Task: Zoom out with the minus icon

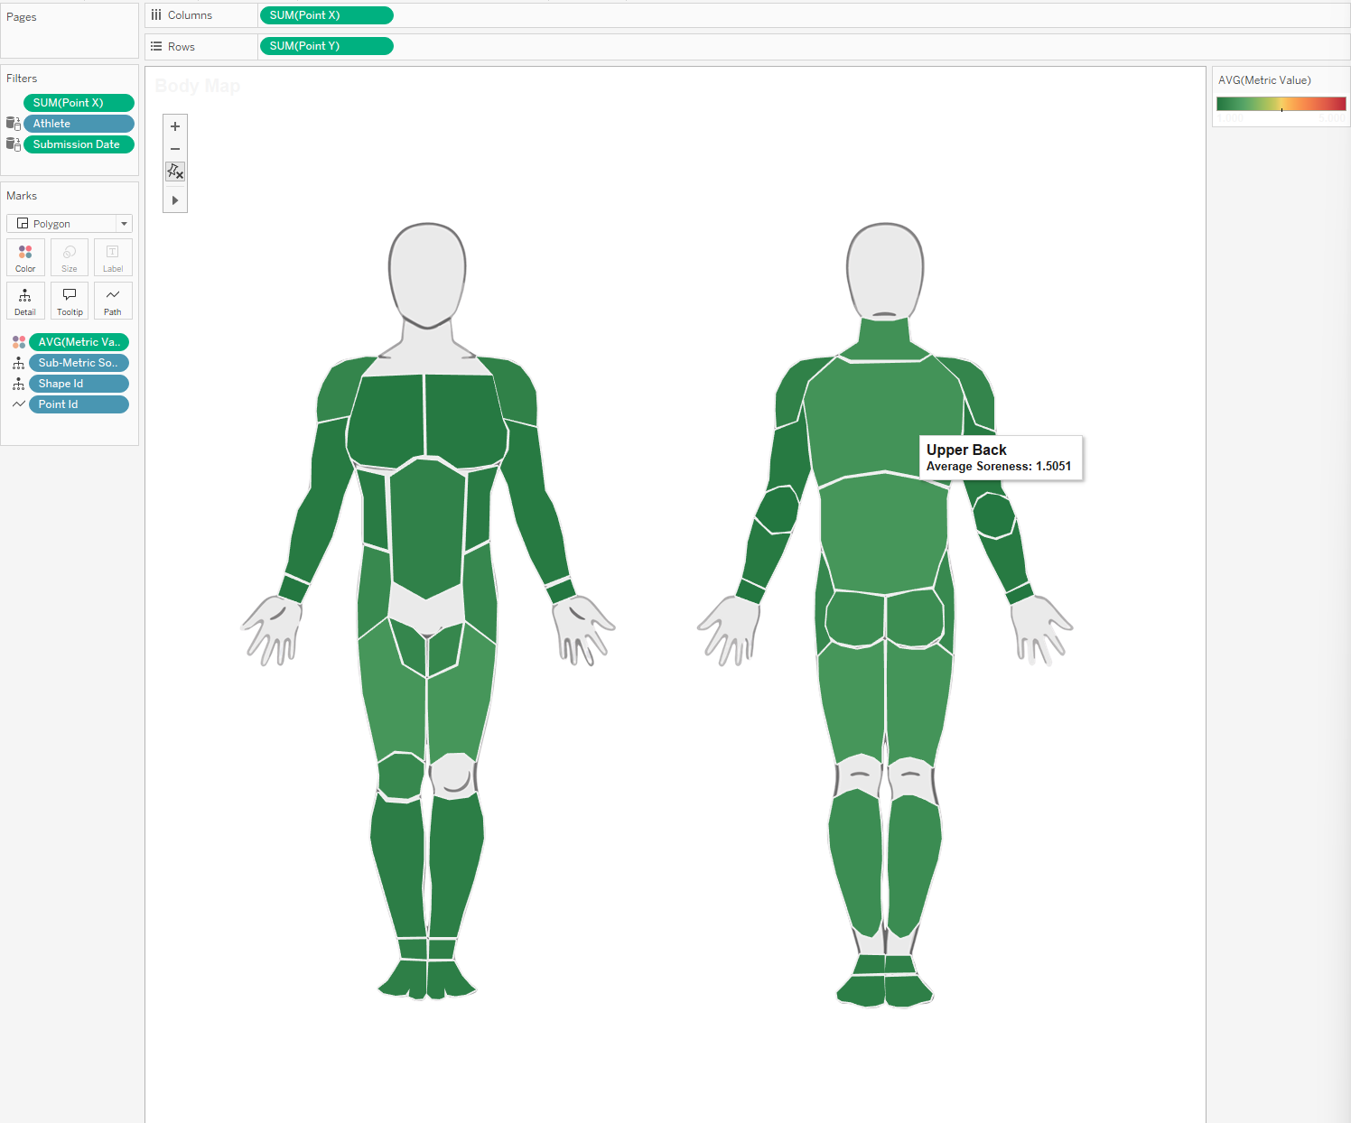Action: (174, 149)
